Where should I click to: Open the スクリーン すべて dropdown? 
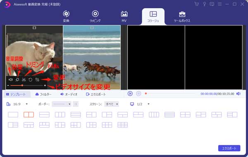pos(112,104)
